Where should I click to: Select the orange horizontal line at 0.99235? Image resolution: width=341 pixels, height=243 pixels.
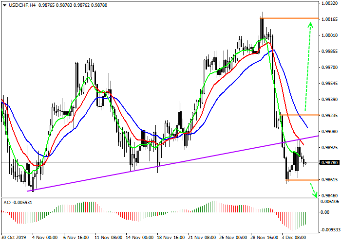[299, 115]
